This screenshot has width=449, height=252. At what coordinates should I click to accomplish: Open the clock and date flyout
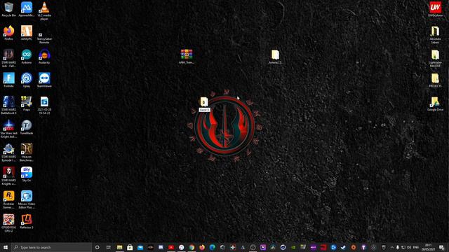tap(429, 247)
